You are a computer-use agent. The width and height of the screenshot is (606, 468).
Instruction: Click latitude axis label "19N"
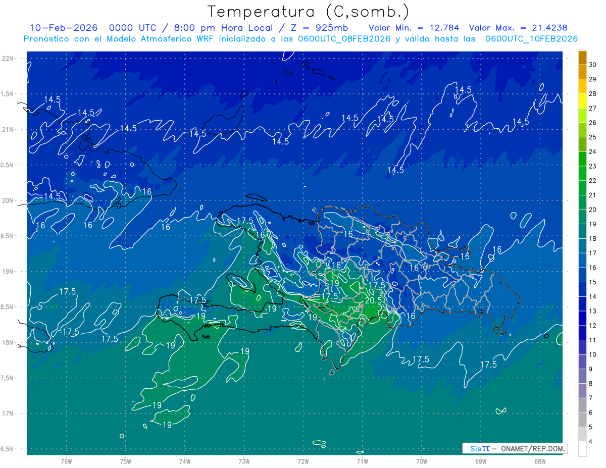click(x=7, y=272)
